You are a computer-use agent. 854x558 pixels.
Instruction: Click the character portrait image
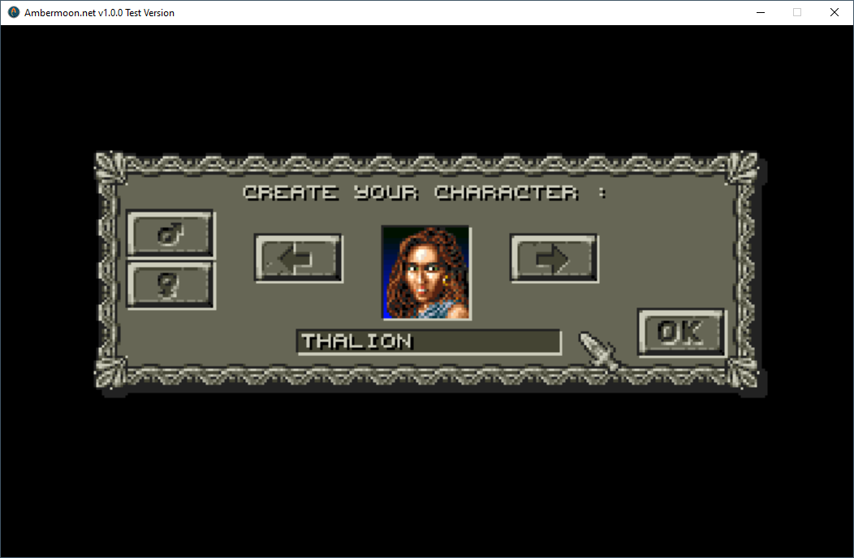426,273
